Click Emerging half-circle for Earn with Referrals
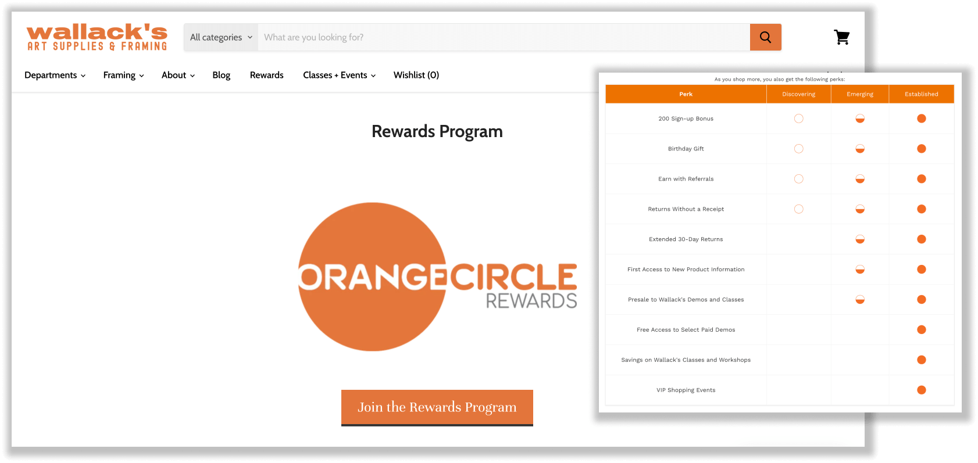The width and height of the screenshot is (978, 463). (x=860, y=179)
